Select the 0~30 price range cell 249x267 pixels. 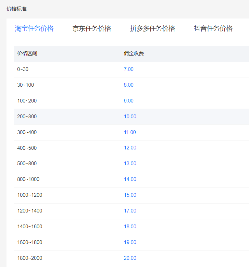click(x=23, y=69)
